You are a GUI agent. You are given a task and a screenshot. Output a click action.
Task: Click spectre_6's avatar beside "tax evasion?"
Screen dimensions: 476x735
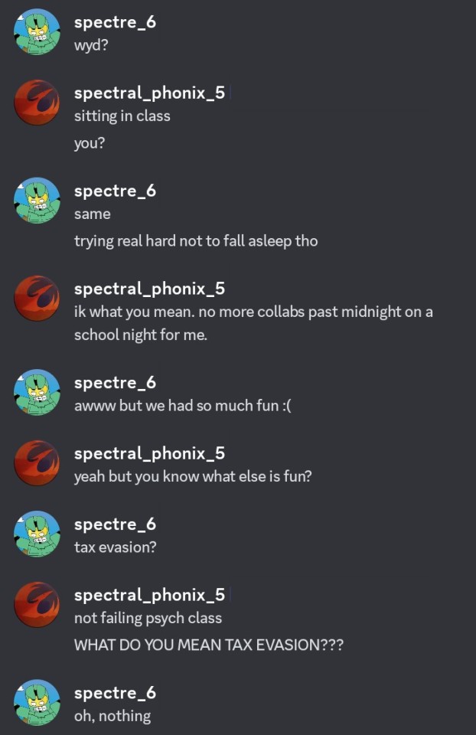37,534
